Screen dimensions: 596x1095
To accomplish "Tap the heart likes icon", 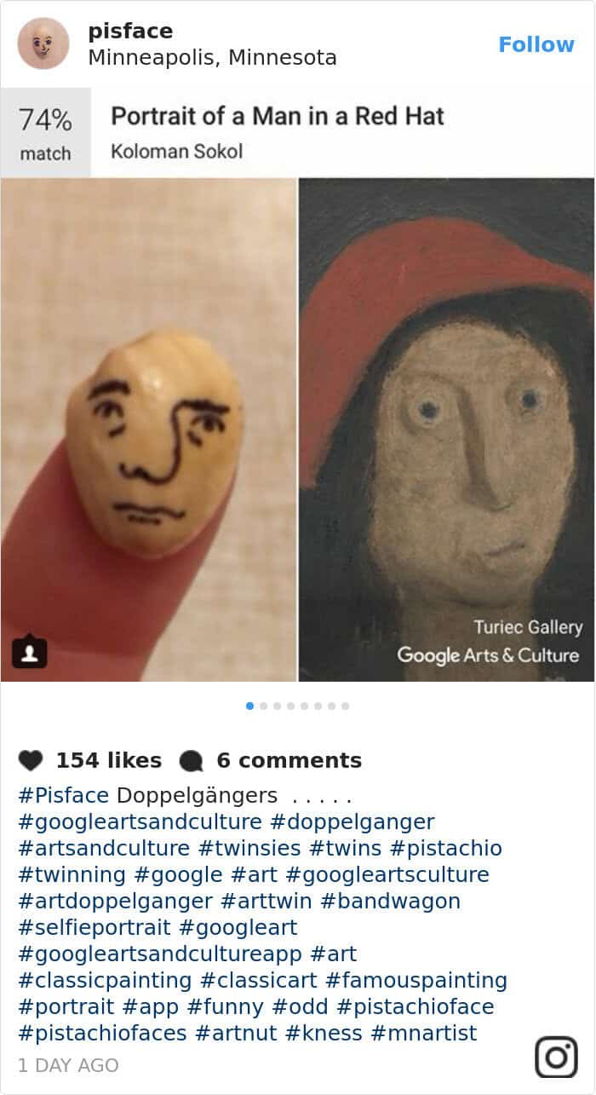I will (x=31, y=760).
